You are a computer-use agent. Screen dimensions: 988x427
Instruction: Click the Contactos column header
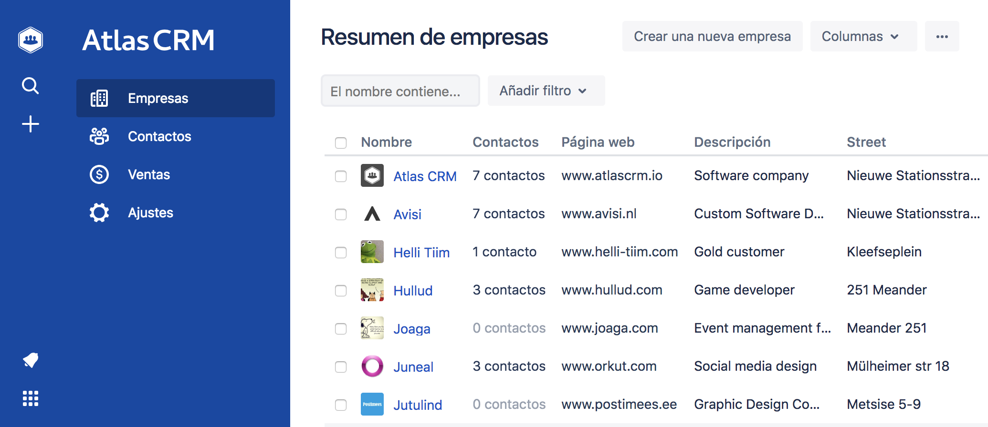pos(505,142)
